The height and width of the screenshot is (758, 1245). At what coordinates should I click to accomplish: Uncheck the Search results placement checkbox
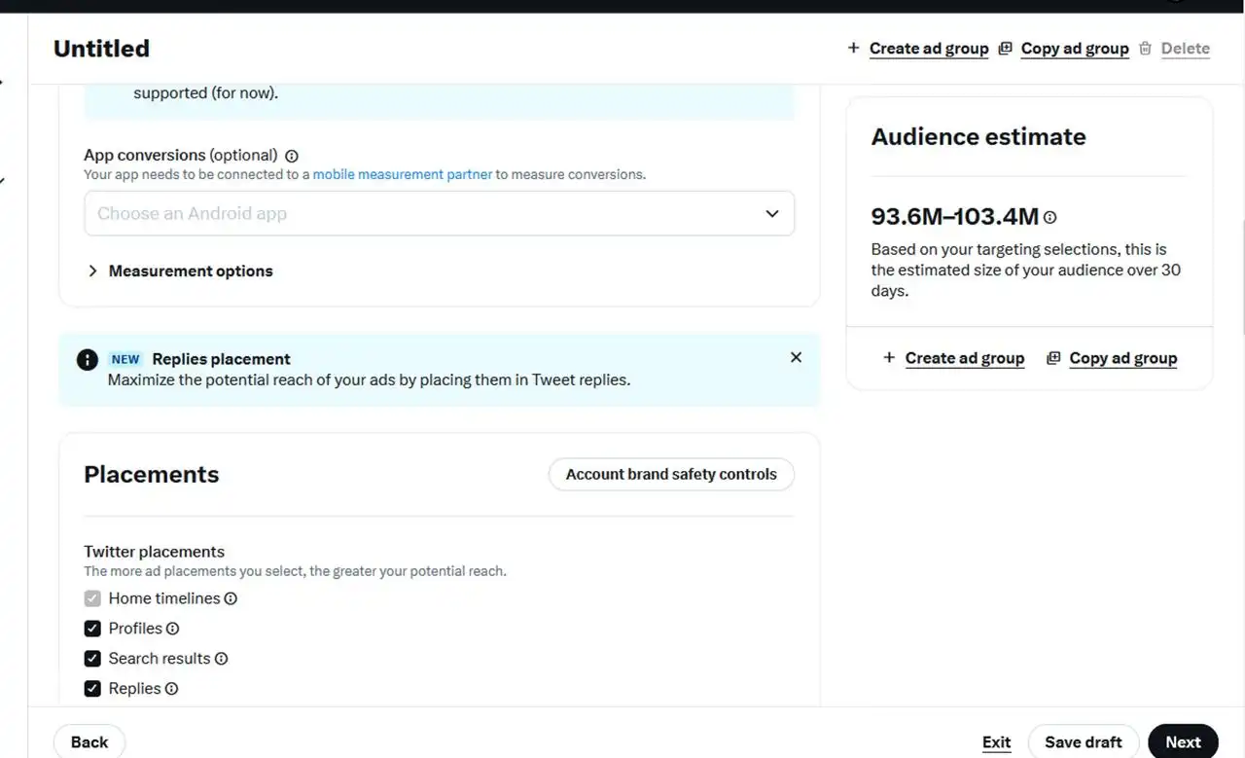point(92,659)
